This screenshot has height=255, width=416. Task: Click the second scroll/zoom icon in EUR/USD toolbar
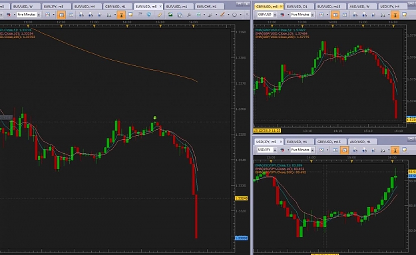click(91, 15)
